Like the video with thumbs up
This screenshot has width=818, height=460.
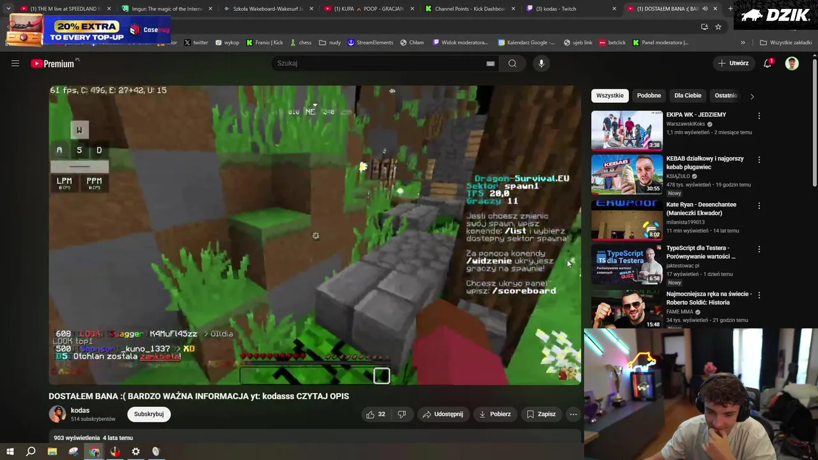pos(376,414)
